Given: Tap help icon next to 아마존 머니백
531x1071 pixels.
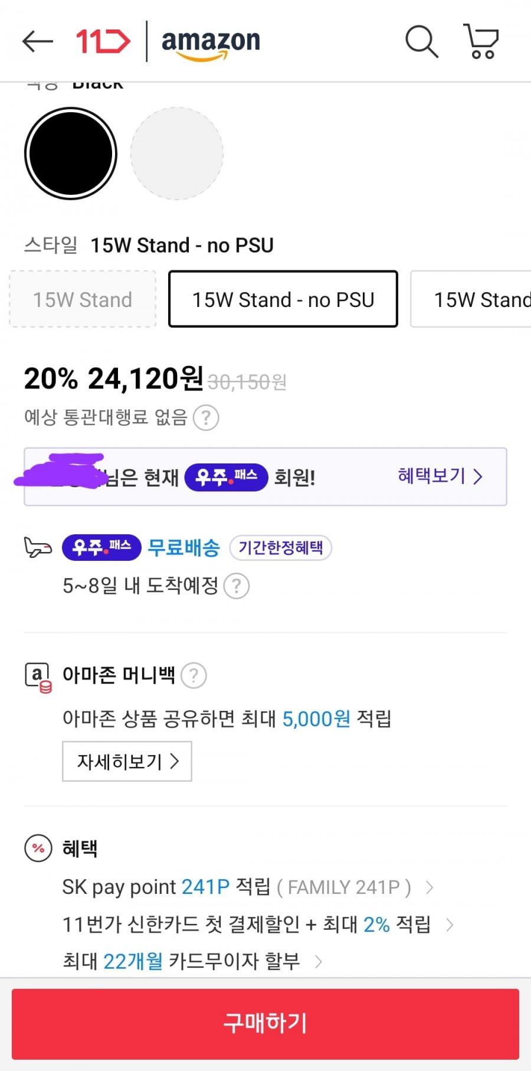Looking at the screenshot, I should (194, 675).
